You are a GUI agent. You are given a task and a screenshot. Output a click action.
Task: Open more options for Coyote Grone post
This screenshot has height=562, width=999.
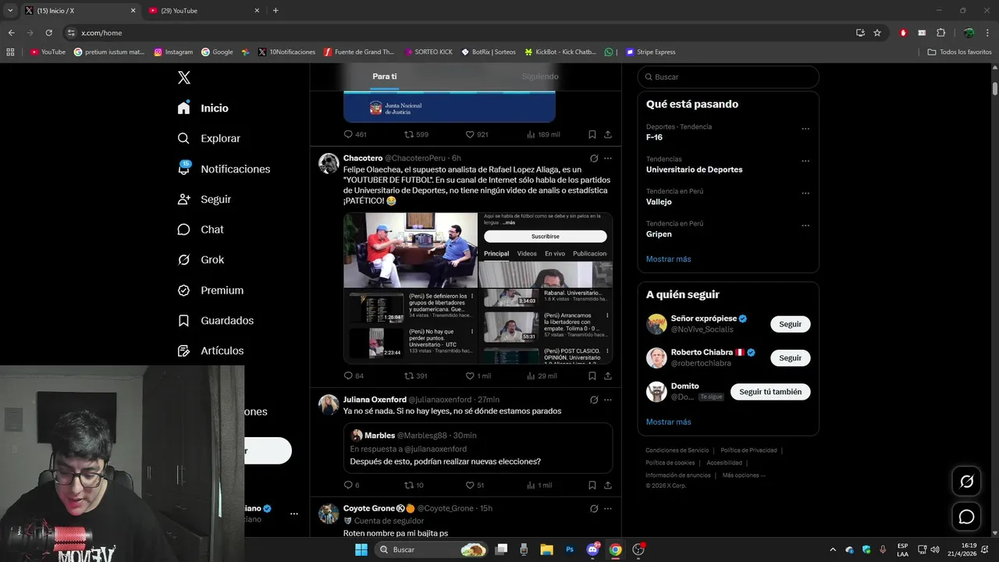pos(608,508)
